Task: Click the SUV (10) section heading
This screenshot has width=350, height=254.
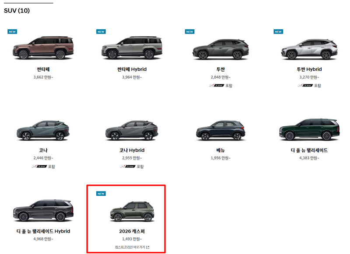Action: pyautogui.click(x=17, y=10)
